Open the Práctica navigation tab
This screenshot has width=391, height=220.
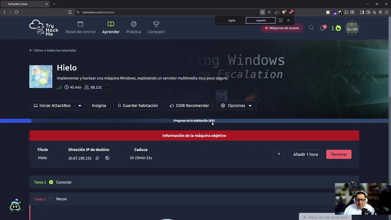tap(134, 28)
